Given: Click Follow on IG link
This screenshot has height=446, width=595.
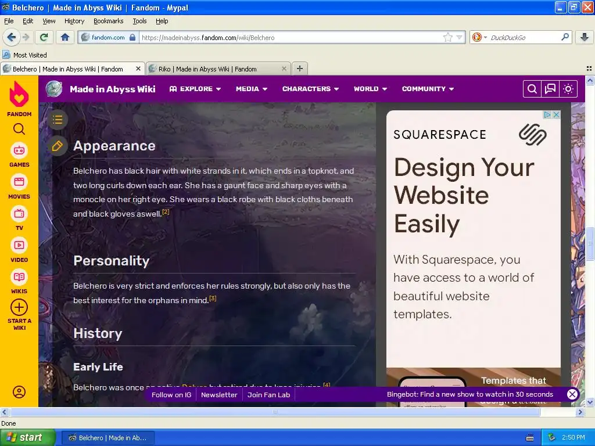Looking at the screenshot, I should [171, 395].
